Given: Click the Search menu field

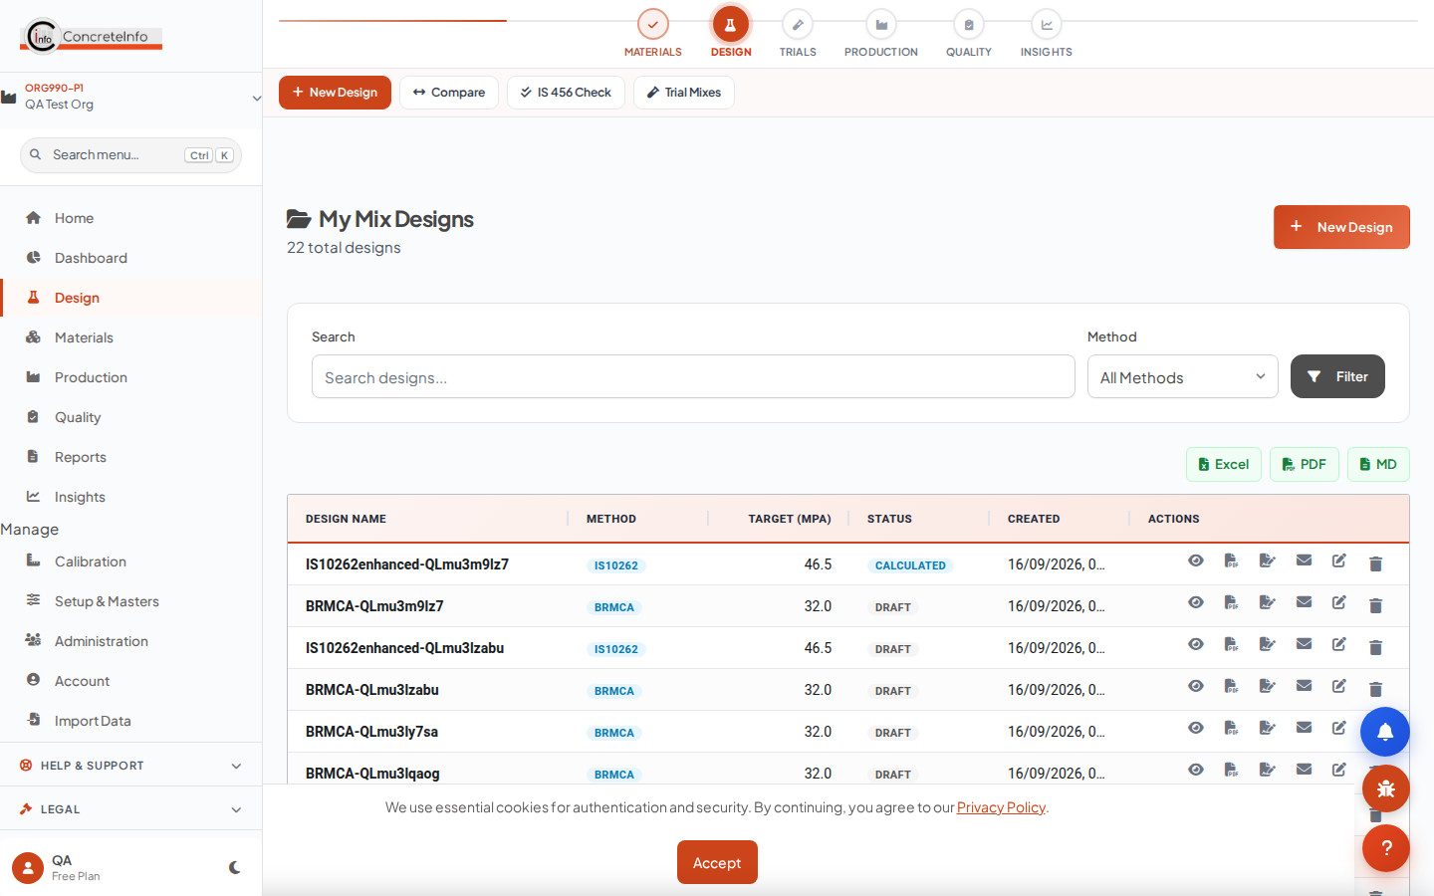Looking at the screenshot, I should pos(130,155).
